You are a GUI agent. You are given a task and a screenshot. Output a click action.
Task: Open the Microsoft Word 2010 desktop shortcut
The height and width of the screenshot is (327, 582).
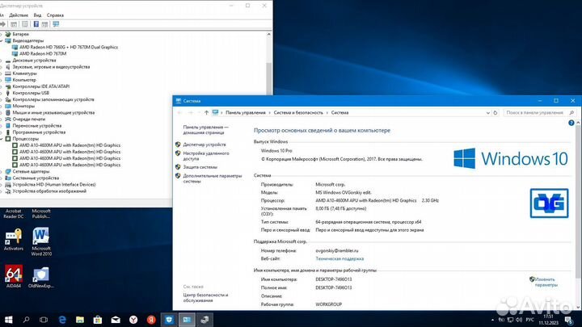(41, 241)
